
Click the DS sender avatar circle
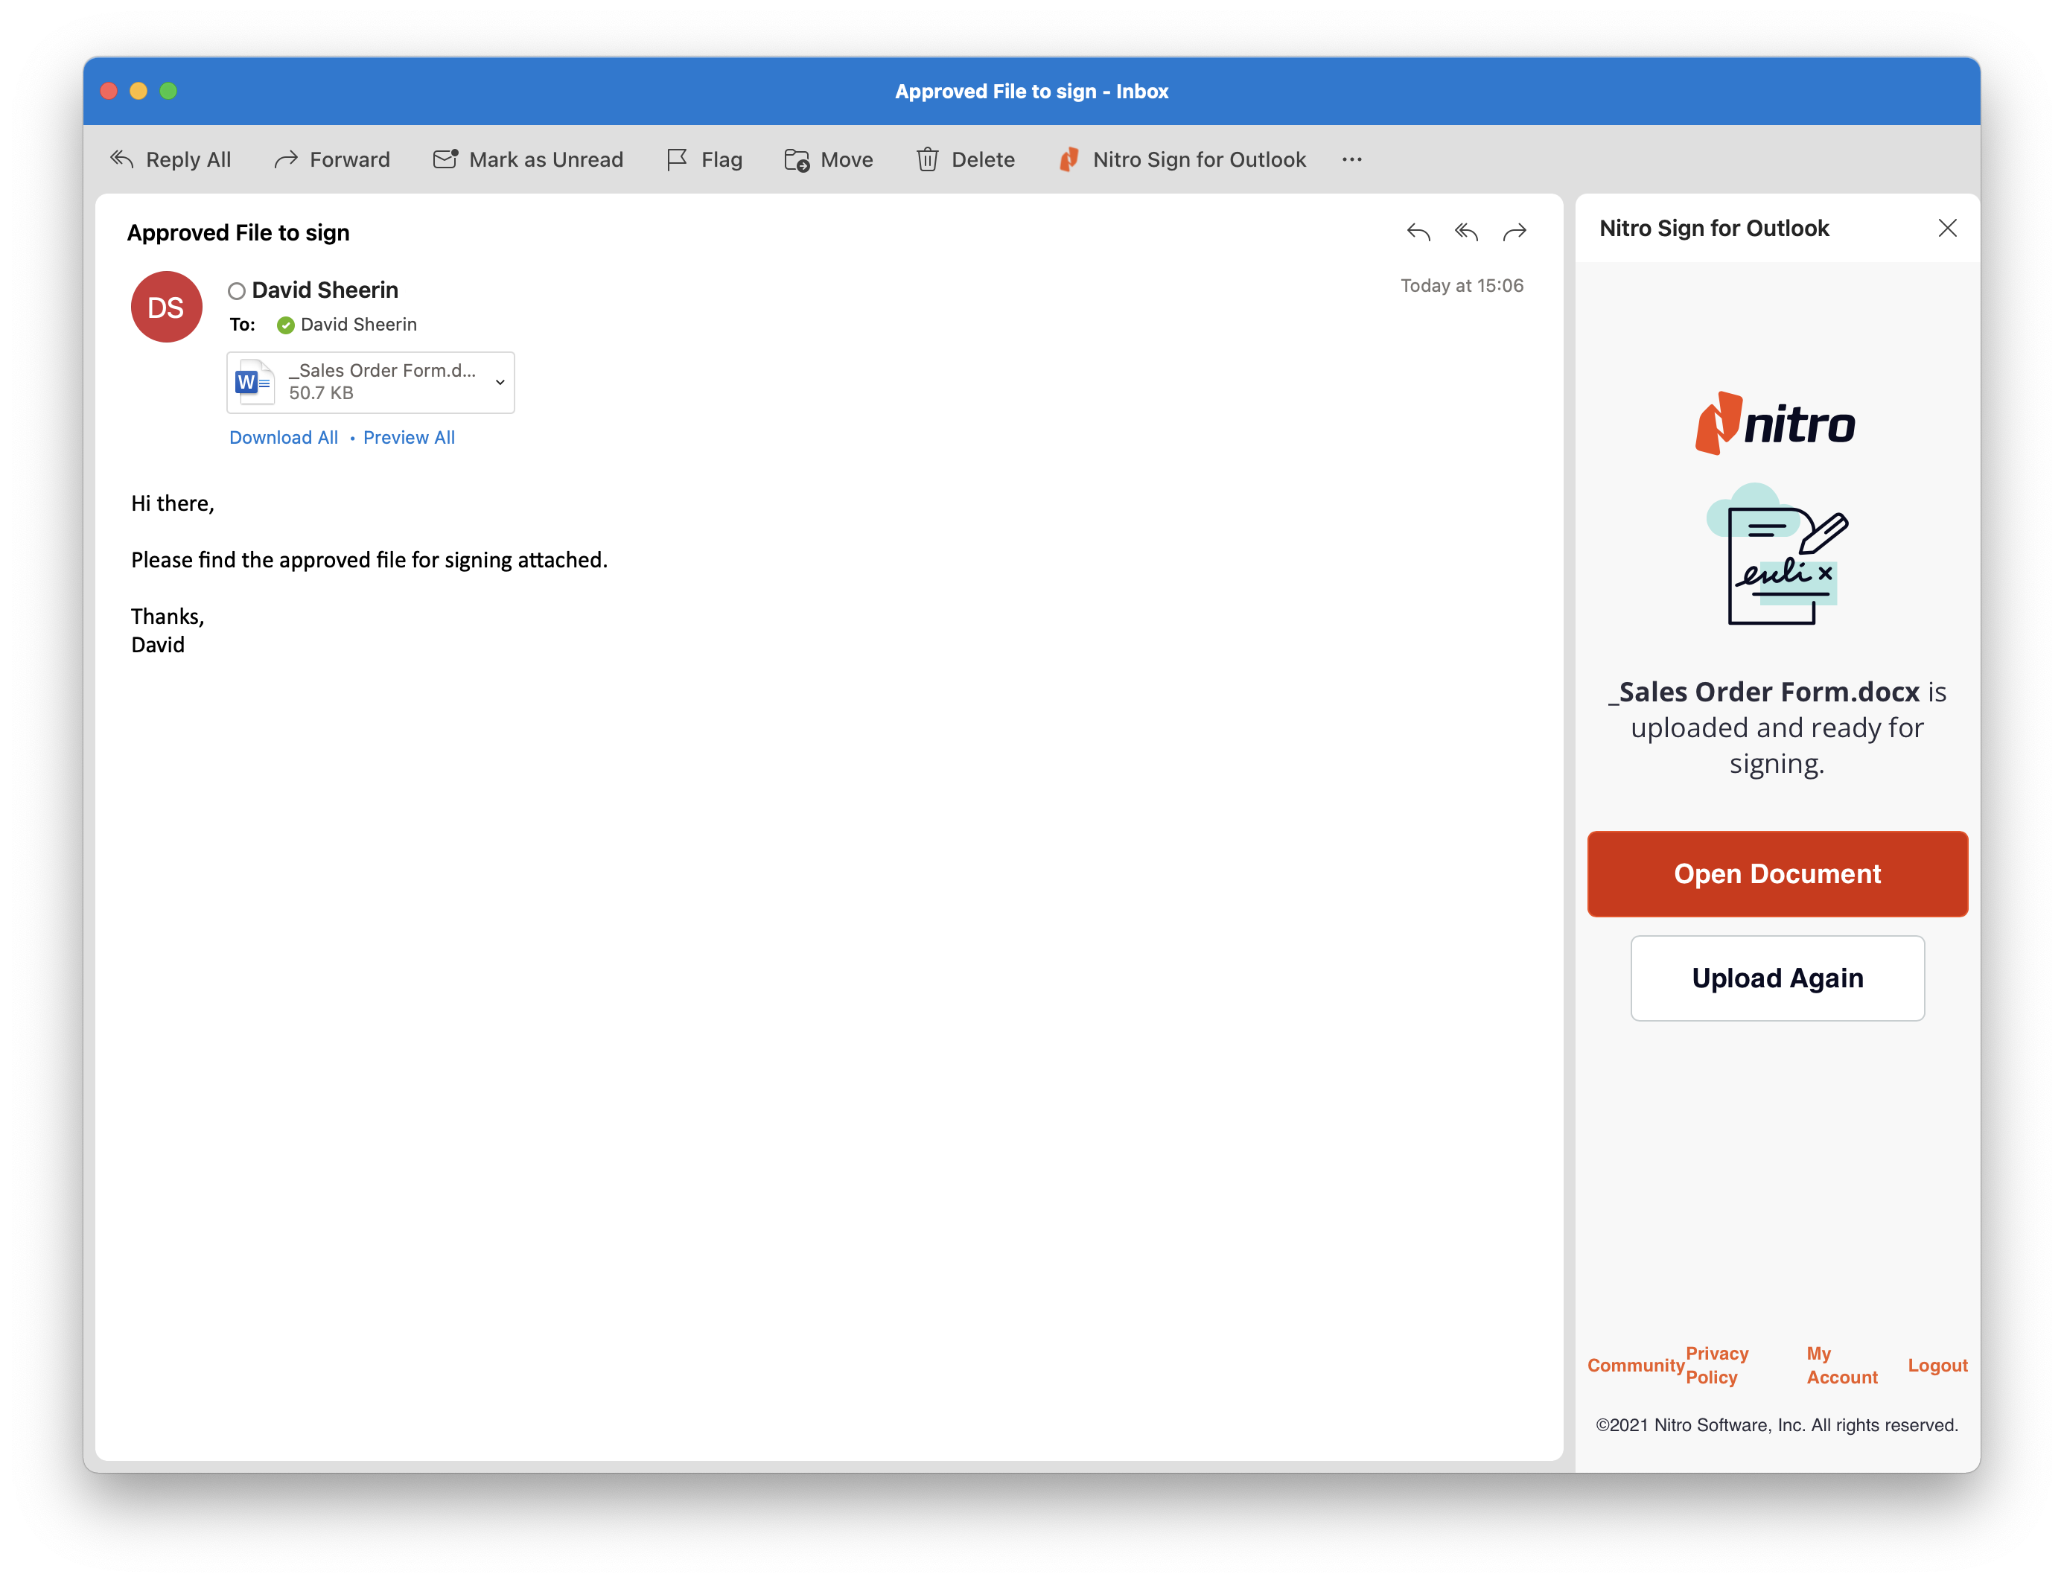pyautogui.click(x=166, y=306)
